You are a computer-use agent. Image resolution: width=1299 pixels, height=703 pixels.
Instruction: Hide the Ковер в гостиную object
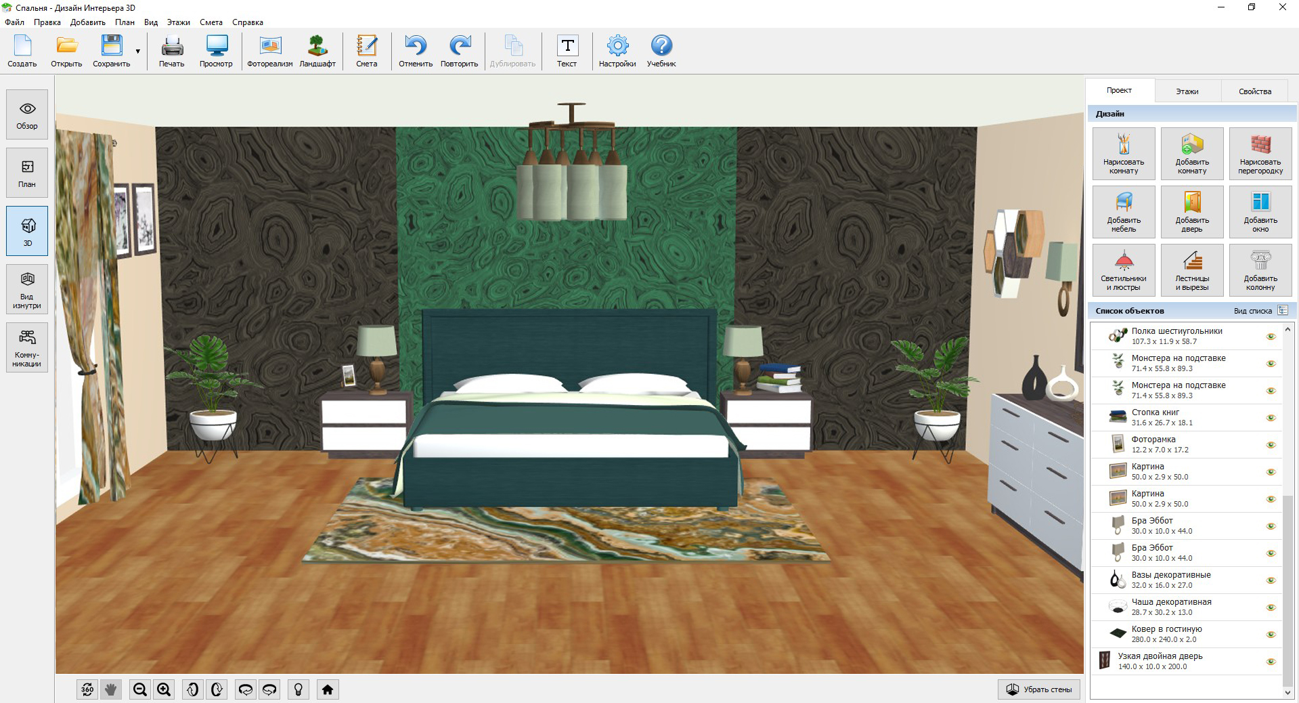tap(1271, 635)
